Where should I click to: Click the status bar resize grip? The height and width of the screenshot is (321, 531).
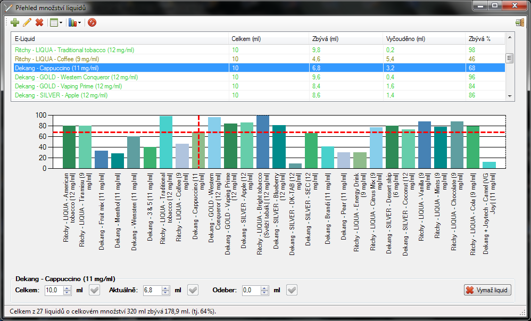(x=523, y=312)
